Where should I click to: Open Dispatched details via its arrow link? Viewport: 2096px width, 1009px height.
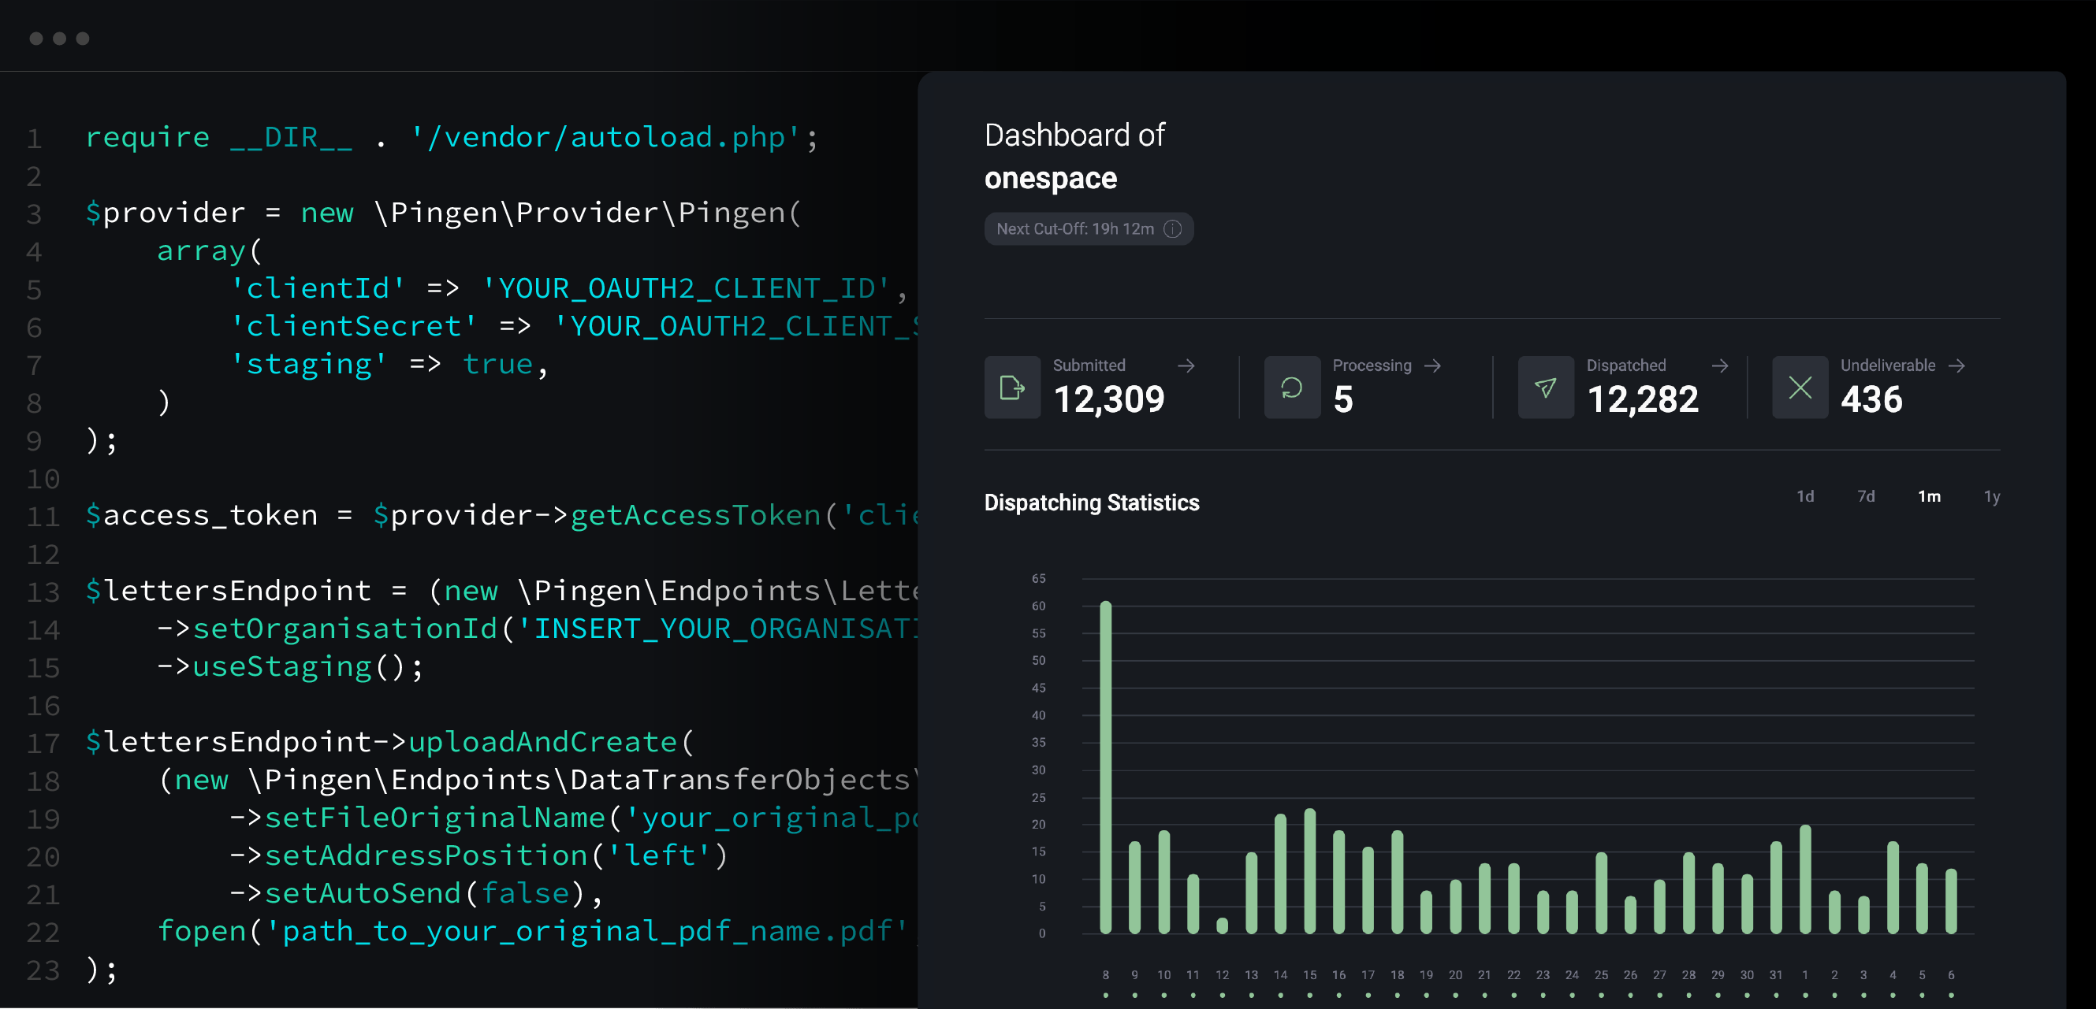coord(1722,366)
